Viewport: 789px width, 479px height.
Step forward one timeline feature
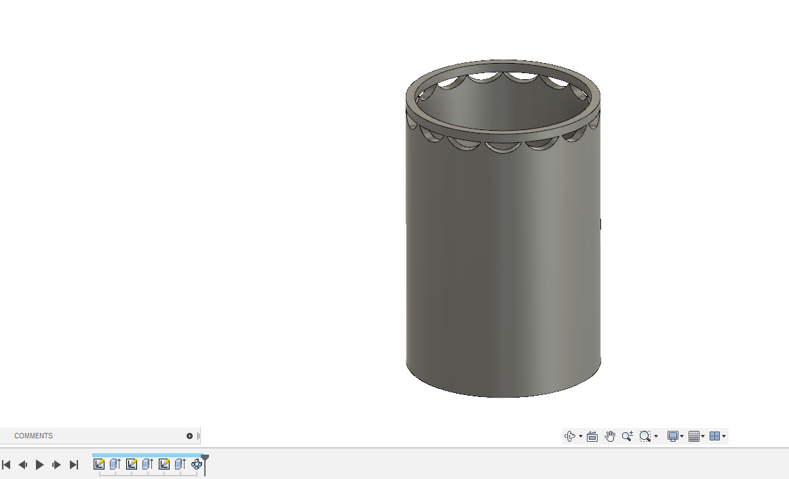point(56,465)
